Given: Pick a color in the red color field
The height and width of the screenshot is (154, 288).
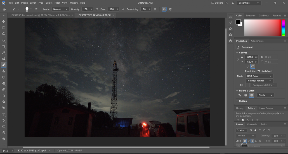Looking at the screenshot, I should tap(263, 28).
